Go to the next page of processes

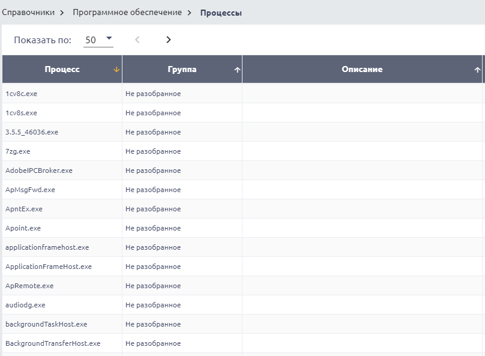tap(168, 40)
